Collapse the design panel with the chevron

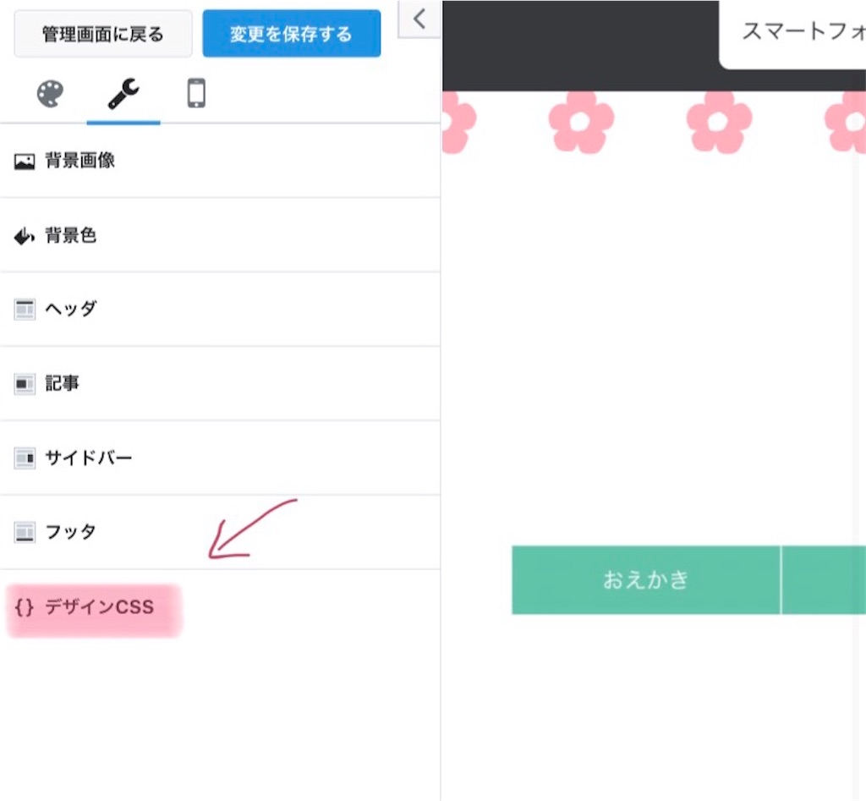419,19
